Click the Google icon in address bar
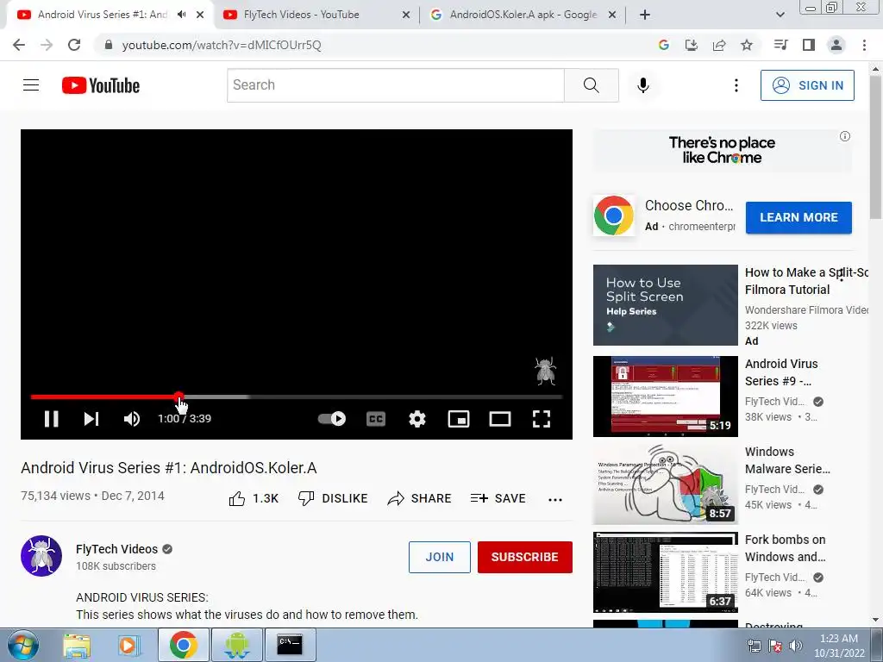The image size is (883, 662). (x=664, y=45)
